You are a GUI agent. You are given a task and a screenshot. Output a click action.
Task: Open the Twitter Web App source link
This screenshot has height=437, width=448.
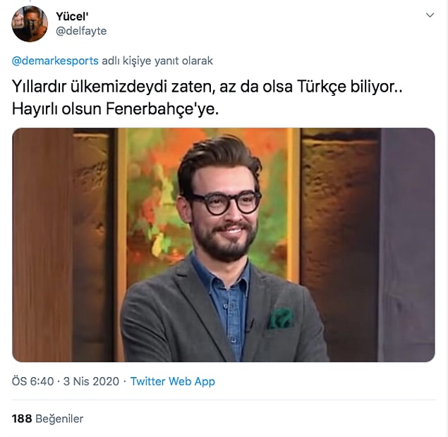pos(173,381)
